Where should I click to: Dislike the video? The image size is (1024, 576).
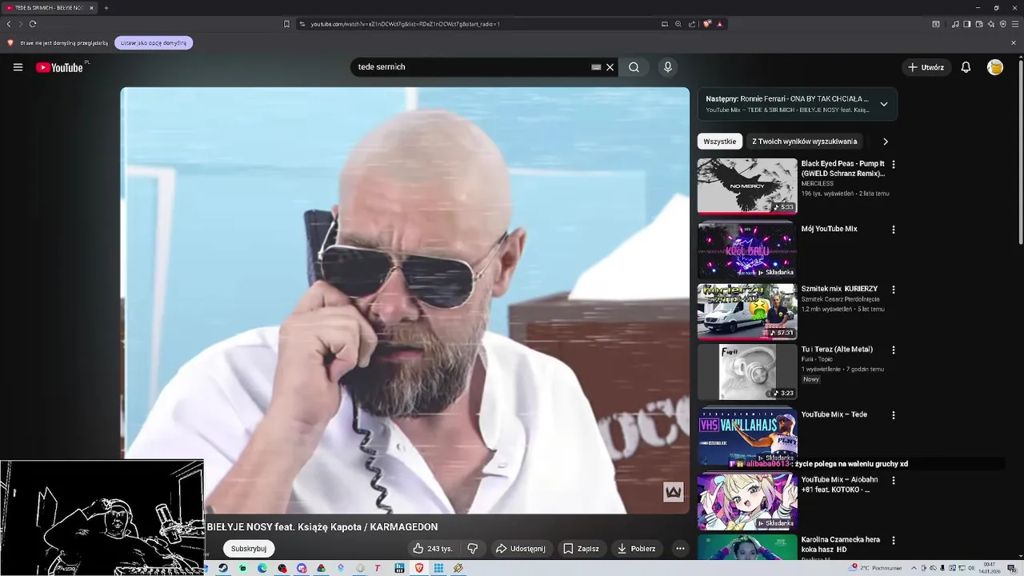[x=473, y=549]
